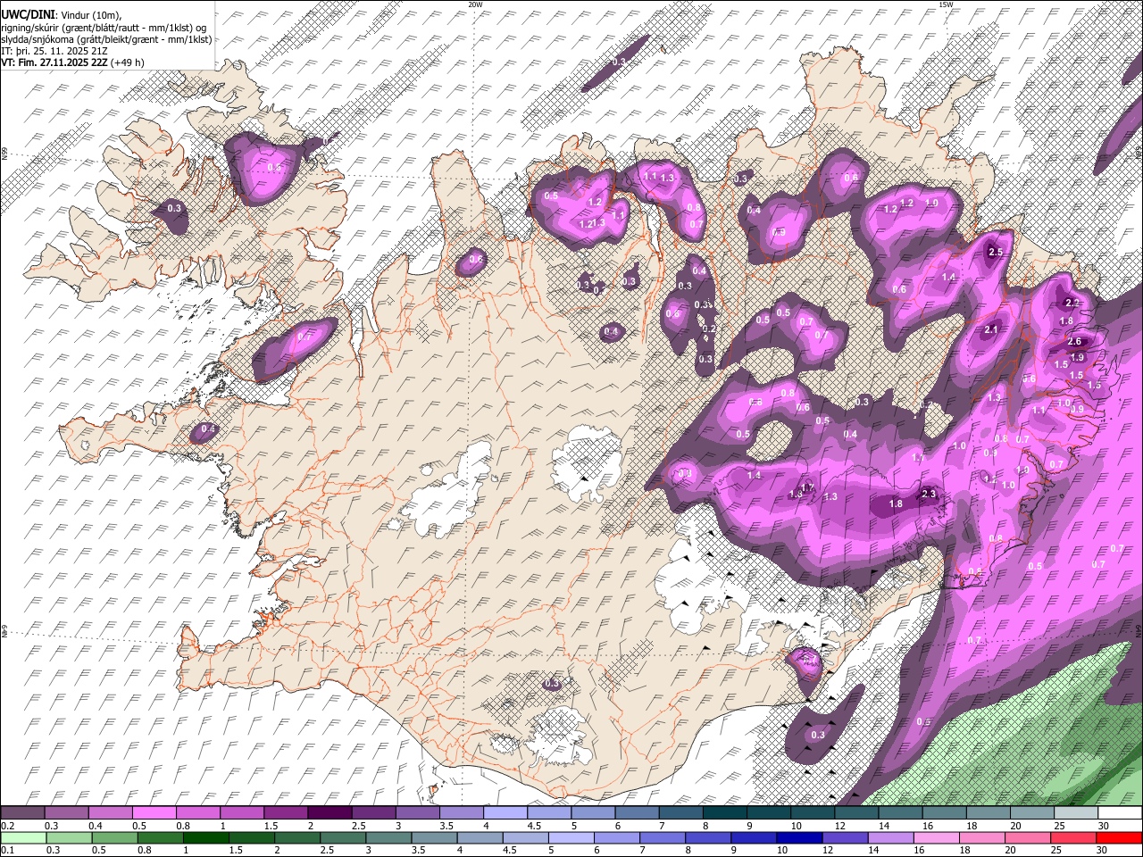Select the "VT: Fim. 27.11.2025 22Z (+49 h)" line
Screen dimensions: 1143x857
tap(73, 62)
